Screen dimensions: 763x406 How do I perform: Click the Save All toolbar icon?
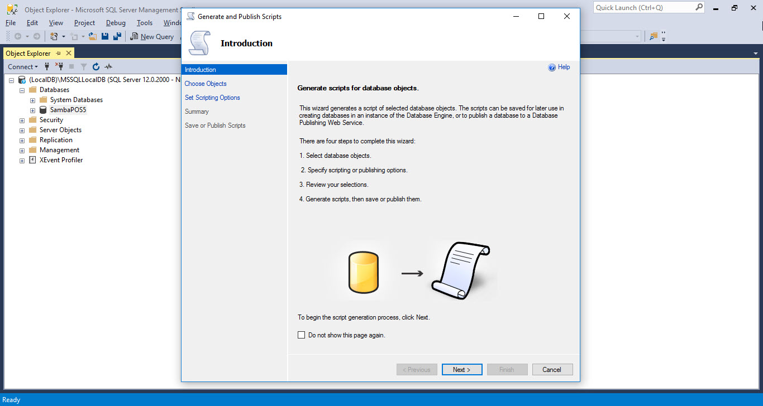117,36
